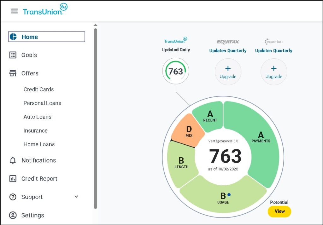Viewport: 323px width, 225px height.
Task: Click the Notifications bell icon
Action: 13,160
